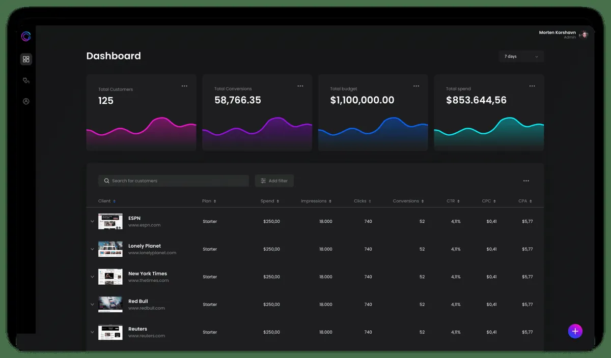Viewport: 611px width, 358px height.
Task: Click the purple plus floating button
Action: point(575,331)
